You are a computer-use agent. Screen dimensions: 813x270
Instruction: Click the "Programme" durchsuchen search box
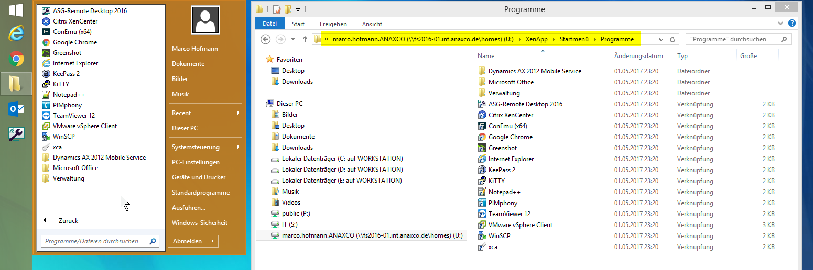[739, 39]
